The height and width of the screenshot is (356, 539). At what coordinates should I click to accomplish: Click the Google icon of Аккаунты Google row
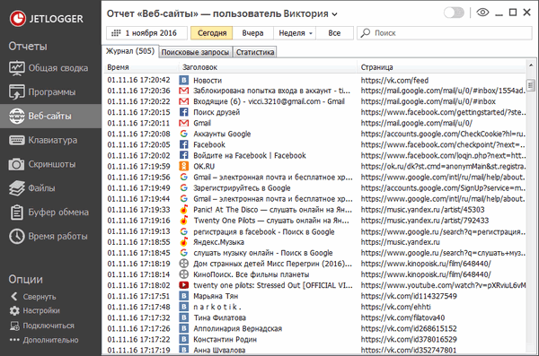(184, 134)
